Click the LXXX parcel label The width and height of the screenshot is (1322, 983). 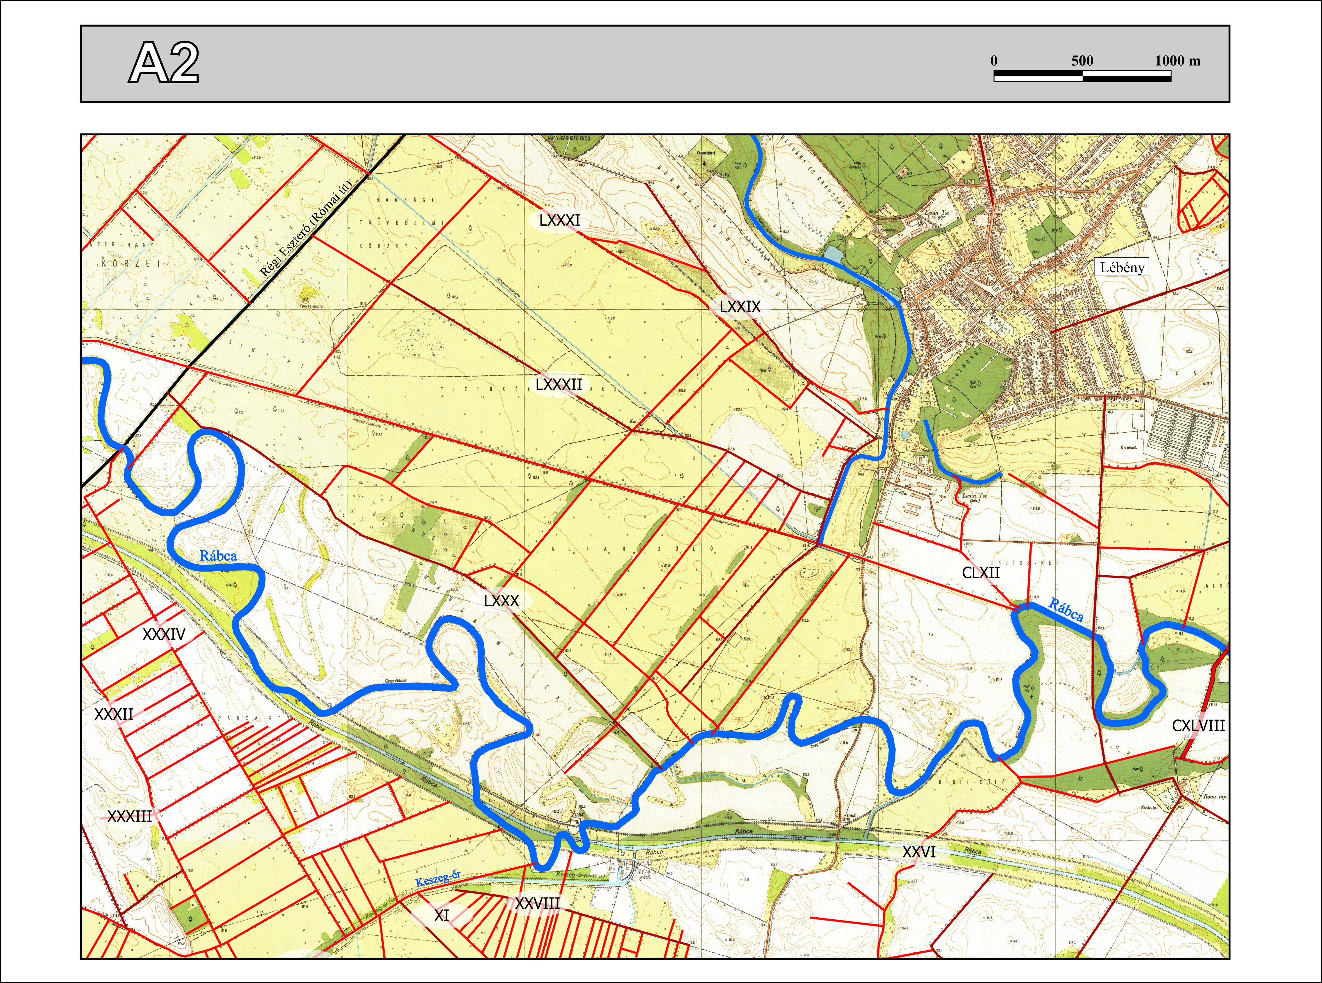[501, 601]
